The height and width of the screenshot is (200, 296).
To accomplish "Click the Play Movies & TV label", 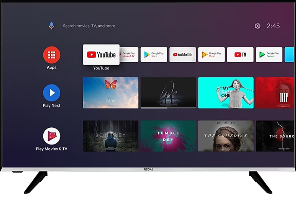I will (x=51, y=149).
